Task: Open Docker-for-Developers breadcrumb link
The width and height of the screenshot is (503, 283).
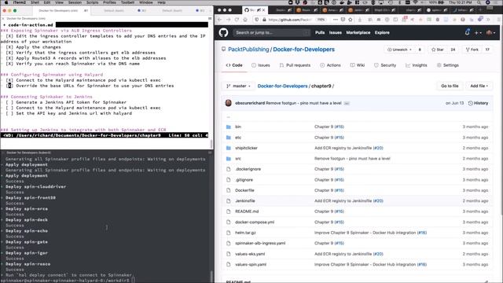Action: click(282, 86)
